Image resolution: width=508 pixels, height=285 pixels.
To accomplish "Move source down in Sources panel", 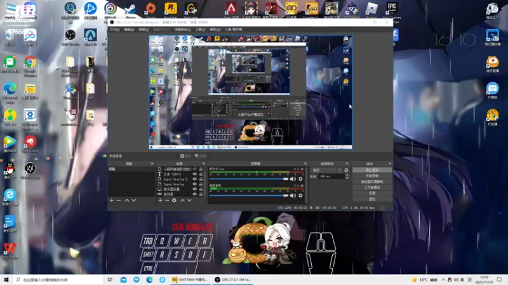I will 189,200.
